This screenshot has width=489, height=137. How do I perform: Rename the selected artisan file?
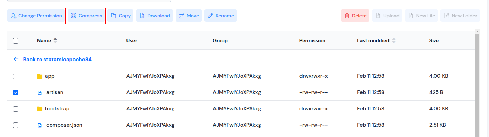tap(220, 16)
